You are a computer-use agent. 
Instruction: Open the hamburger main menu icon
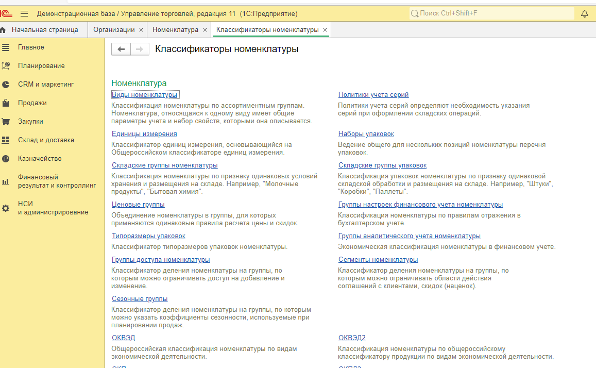click(x=24, y=14)
